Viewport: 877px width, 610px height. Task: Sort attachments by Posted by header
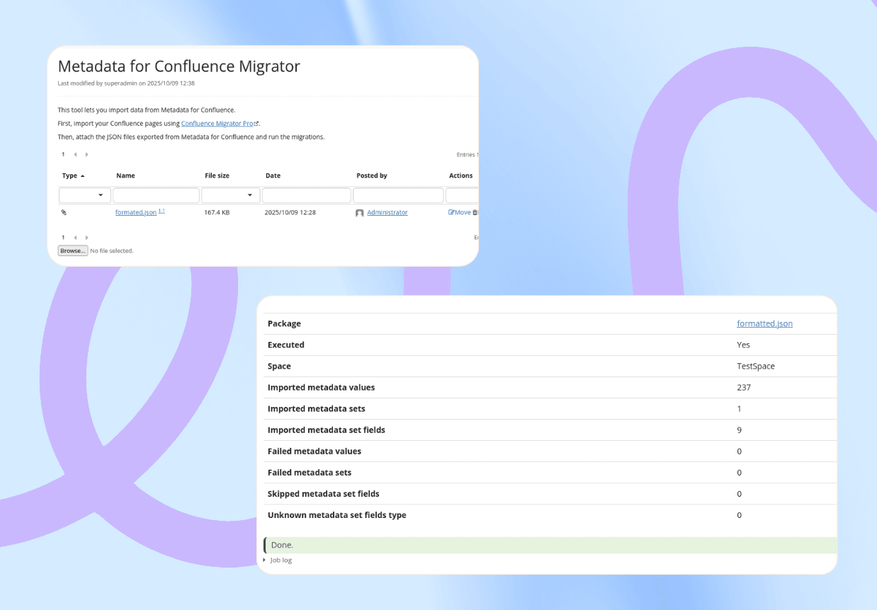coord(372,175)
